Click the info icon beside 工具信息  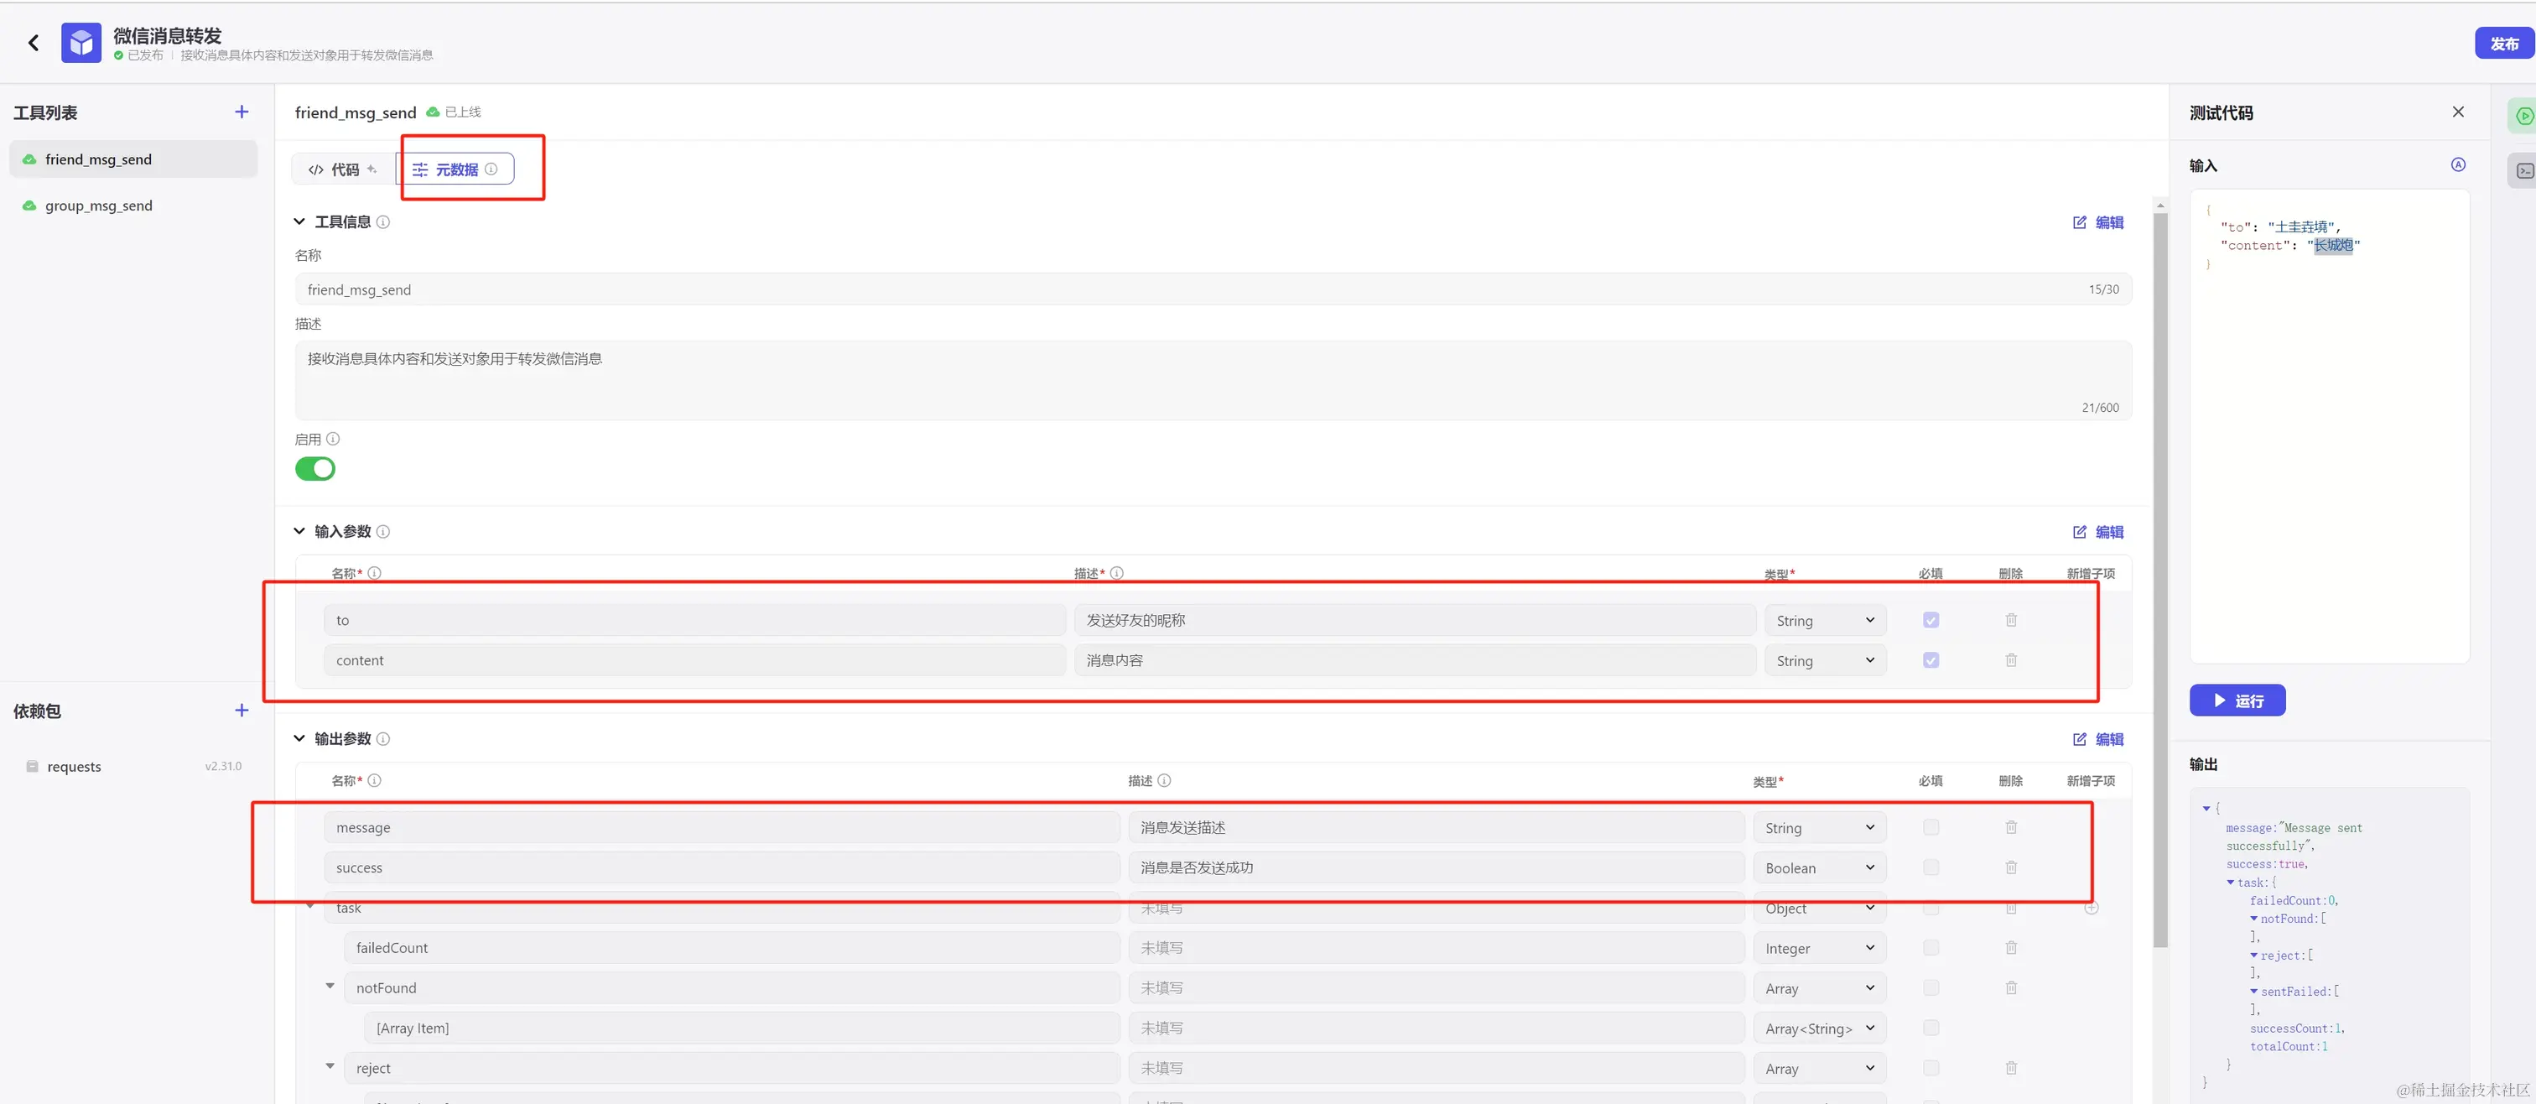(384, 222)
